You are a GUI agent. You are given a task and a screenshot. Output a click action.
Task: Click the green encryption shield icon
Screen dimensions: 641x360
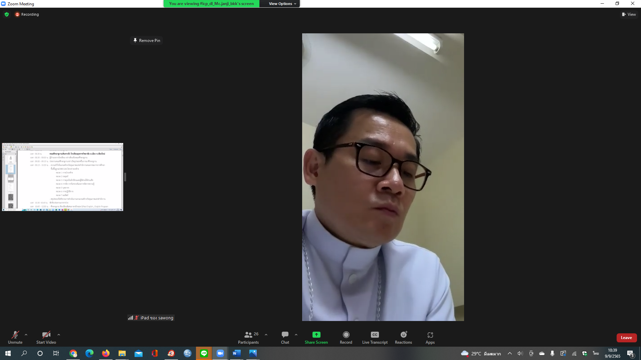click(x=7, y=14)
